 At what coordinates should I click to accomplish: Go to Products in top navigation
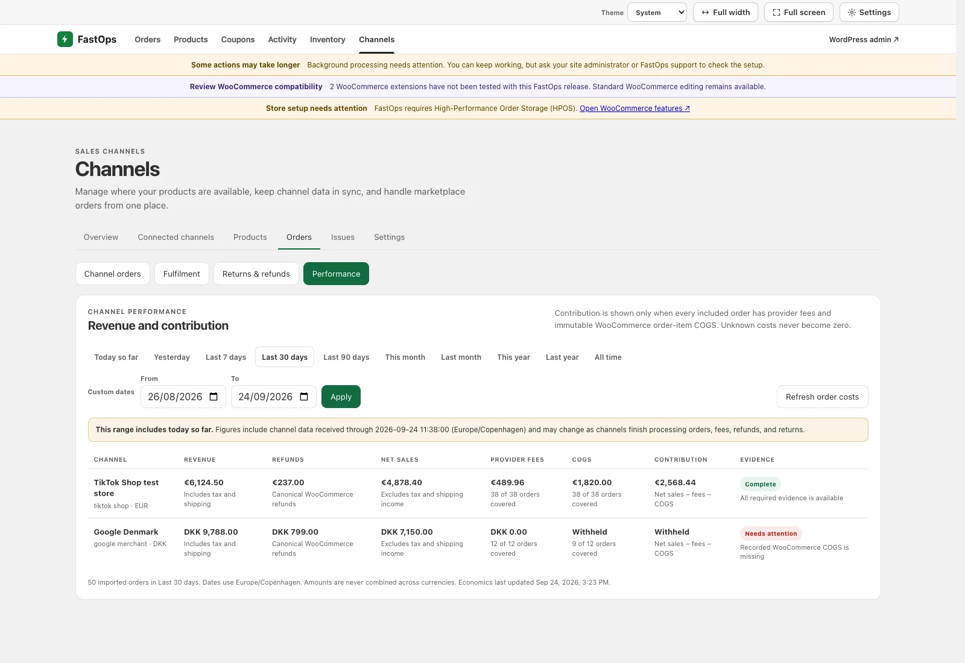point(191,40)
